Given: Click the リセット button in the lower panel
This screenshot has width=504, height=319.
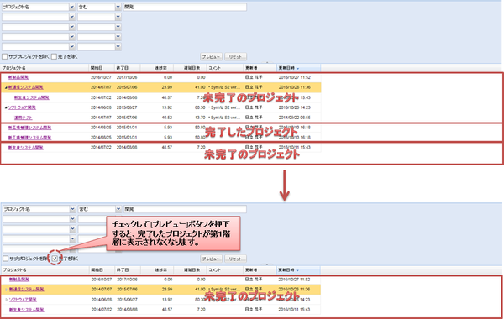Looking at the screenshot, I should click(235, 259).
